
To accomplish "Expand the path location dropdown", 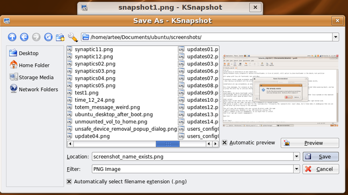I will click(x=336, y=37).
